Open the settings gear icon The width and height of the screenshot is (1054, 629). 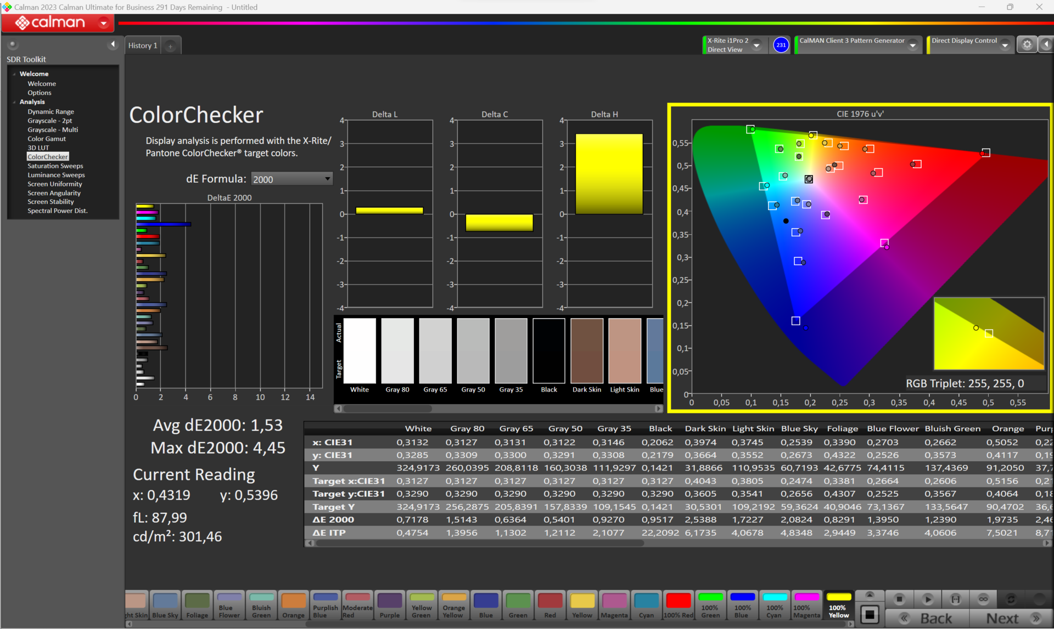point(1027,45)
